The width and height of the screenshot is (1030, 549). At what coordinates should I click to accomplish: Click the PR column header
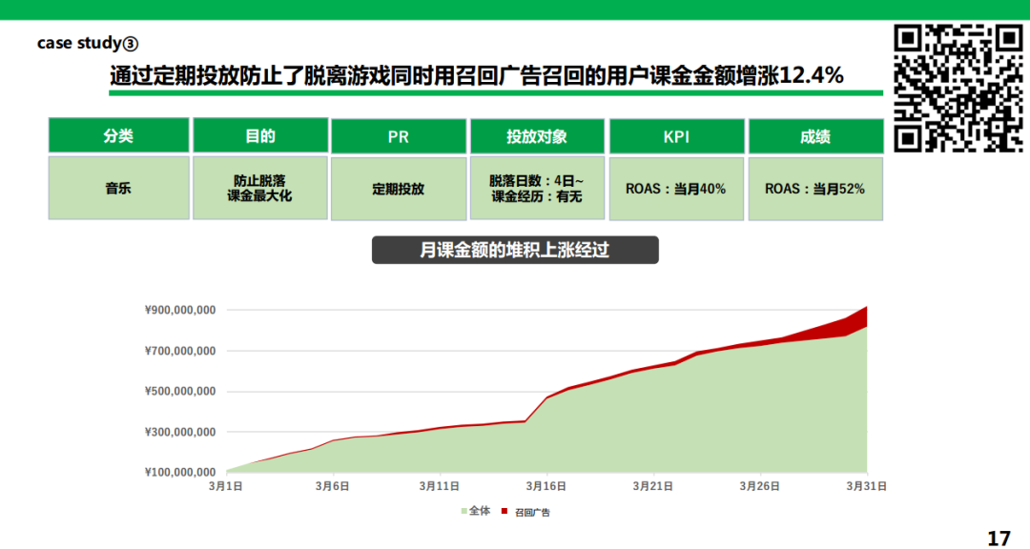click(398, 135)
